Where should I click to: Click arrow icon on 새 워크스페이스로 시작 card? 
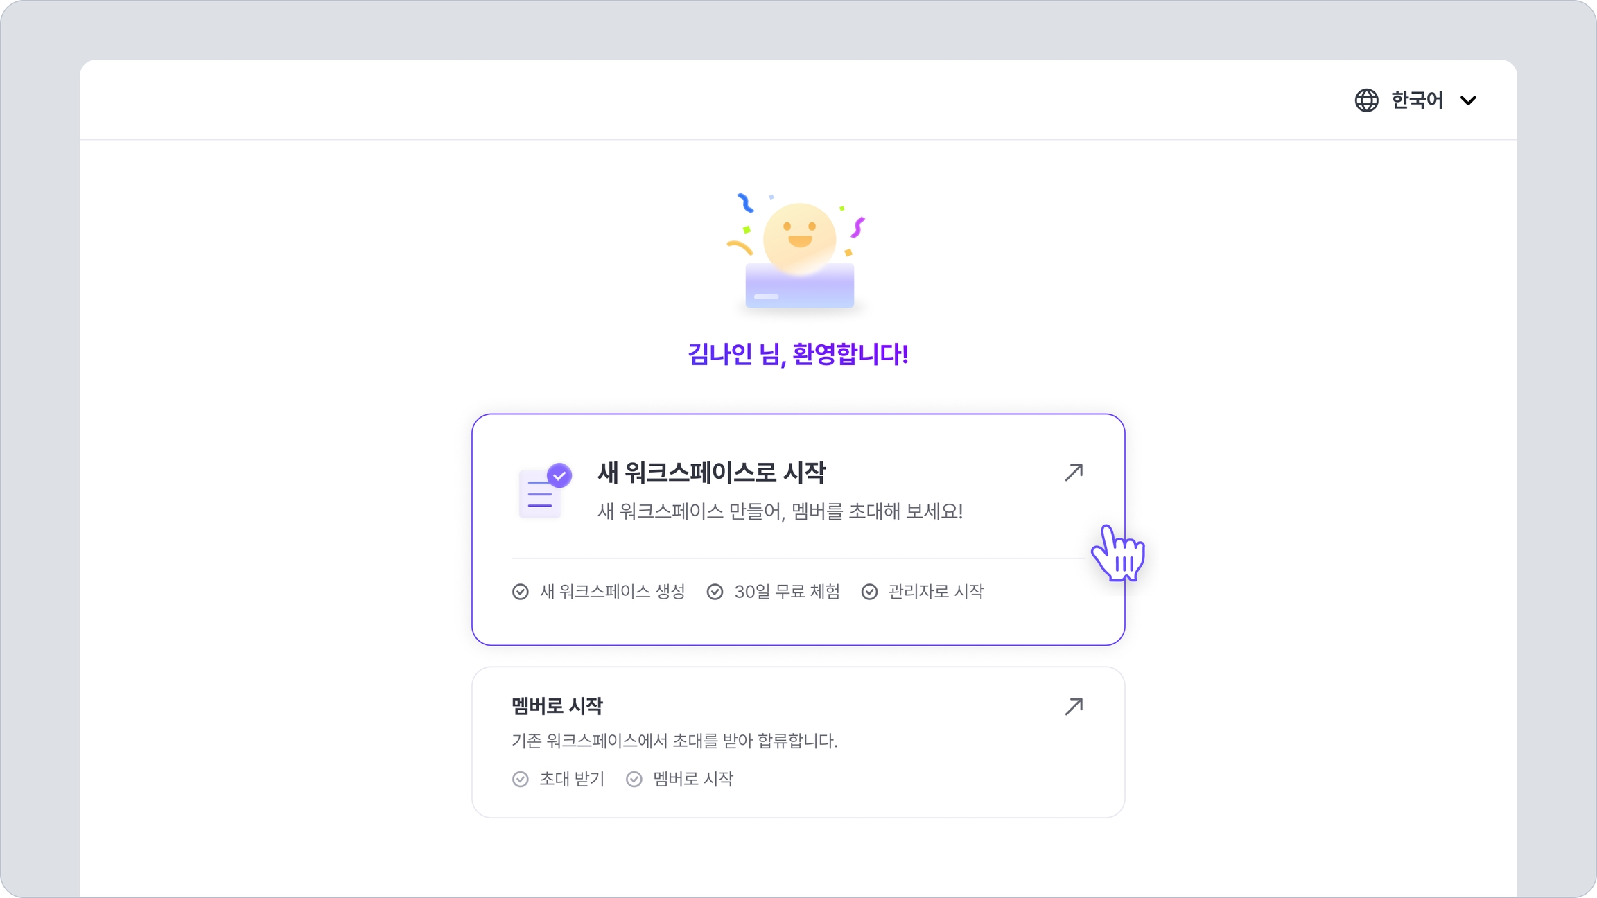[x=1074, y=473]
